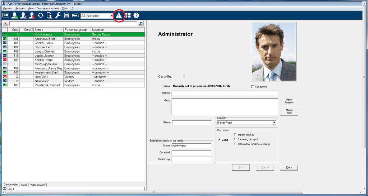The image size is (368, 196).
Task: Click the LAC-1 device icon
Action: pos(5,188)
